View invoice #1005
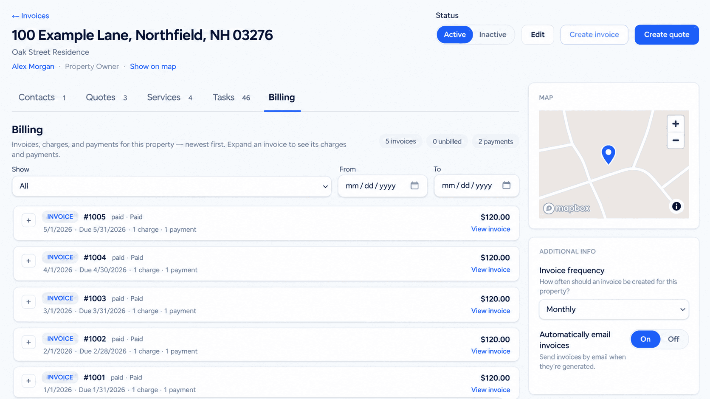The height and width of the screenshot is (399, 710). tap(490, 229)
